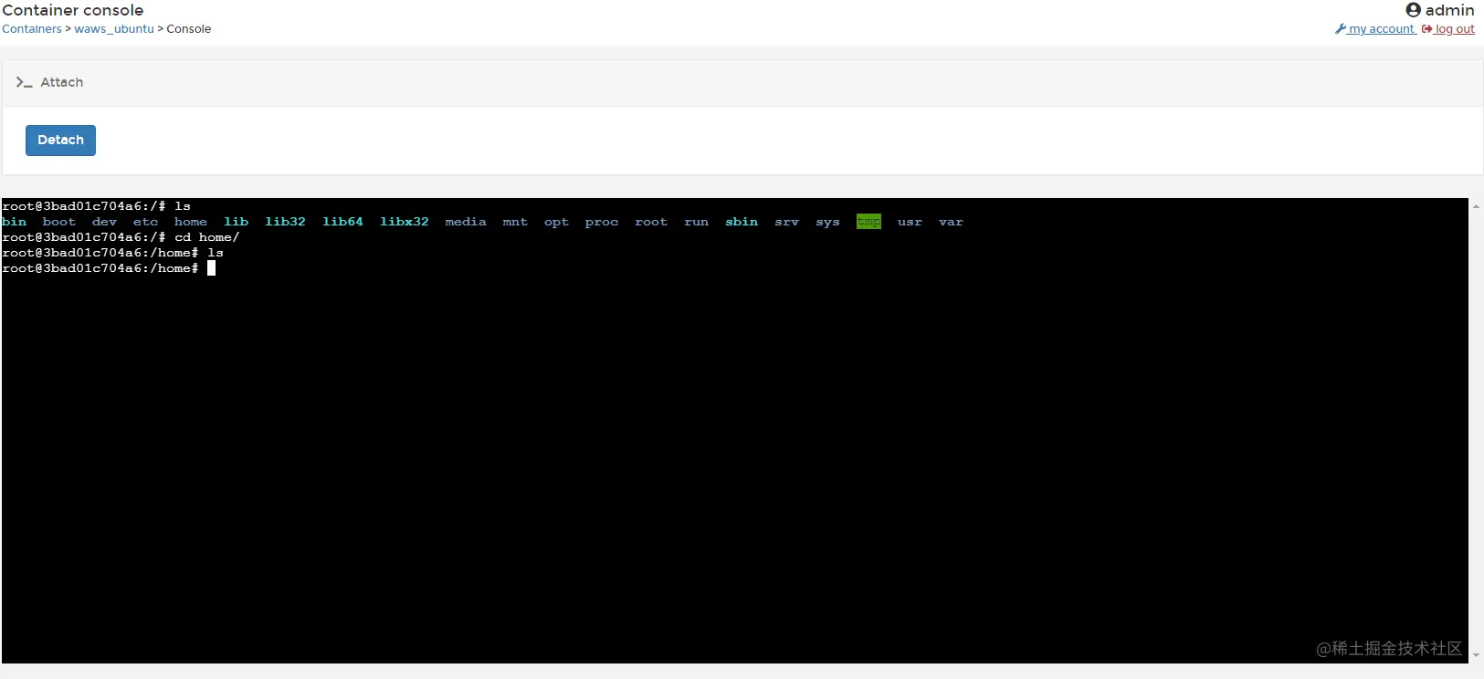Click the log out link
This screenshot has width=1484, height=679.
click(x=1455, y=29)
